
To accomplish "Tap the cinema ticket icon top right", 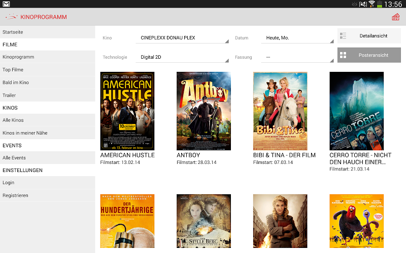I will 395,17.
